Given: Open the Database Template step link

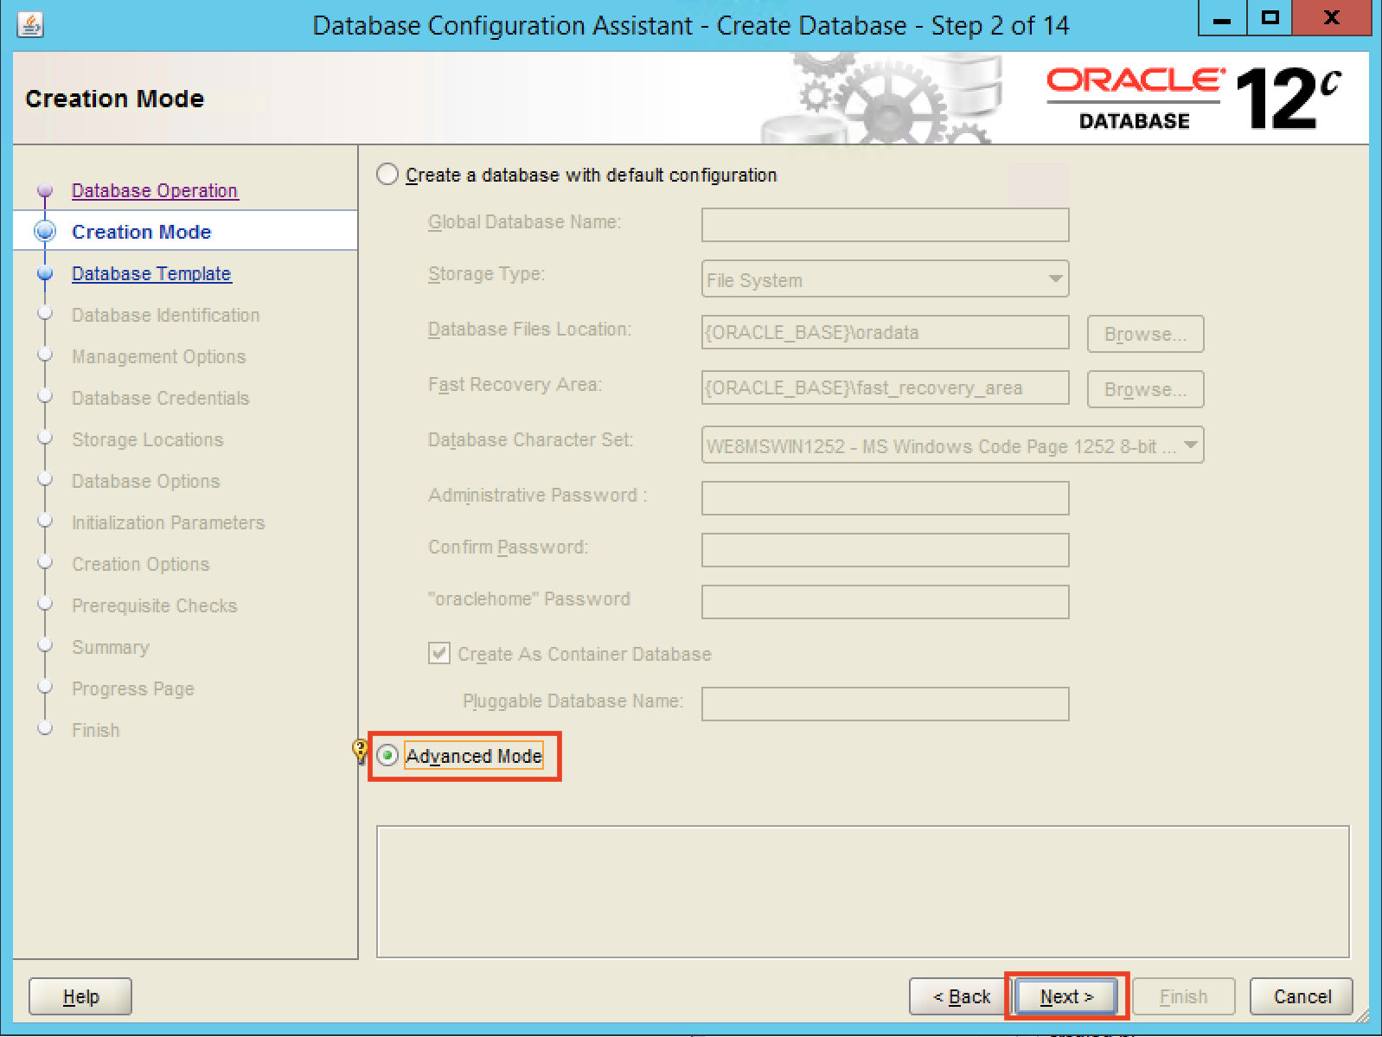Looking at the screenshot, I should 151,273.
